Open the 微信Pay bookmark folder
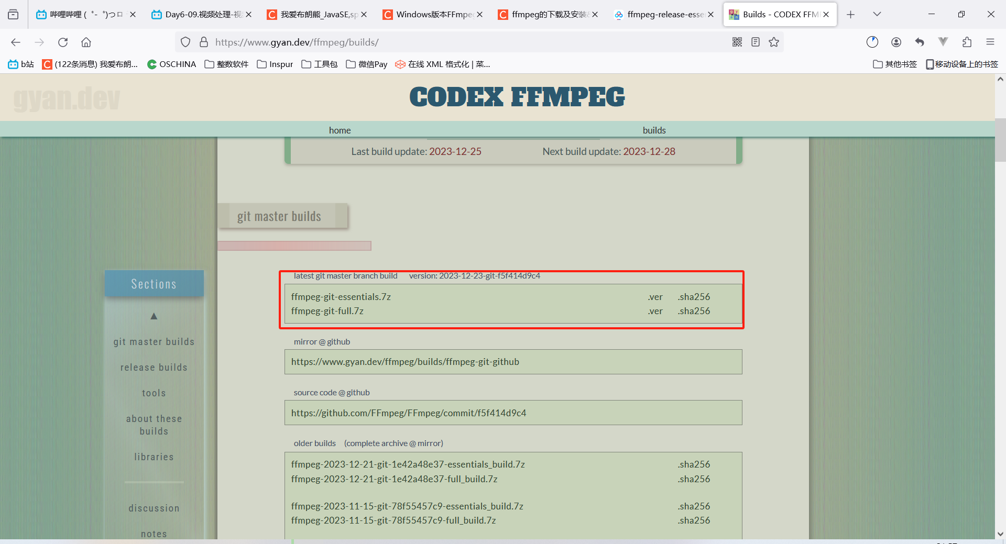Screen dimensions: 1006x544 point(367,64)
